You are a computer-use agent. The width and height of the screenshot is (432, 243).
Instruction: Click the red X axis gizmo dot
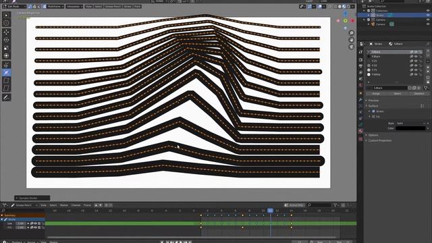click(352, 21)
